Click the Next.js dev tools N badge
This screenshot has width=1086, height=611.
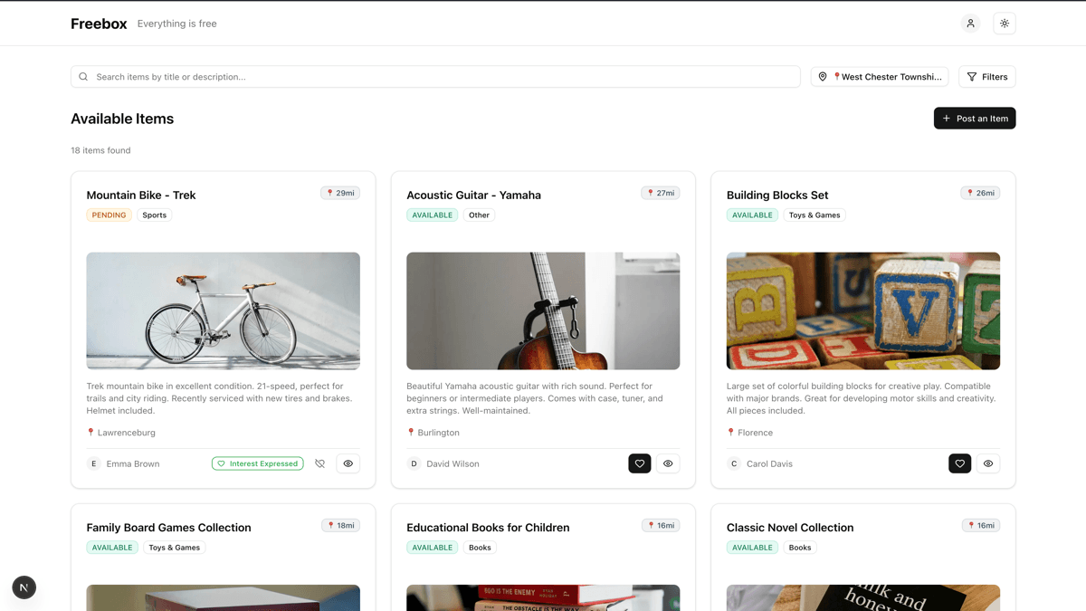point(24,587)
